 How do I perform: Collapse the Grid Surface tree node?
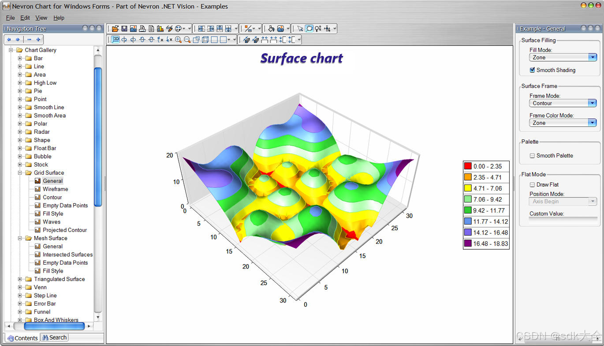coord(19,173)
